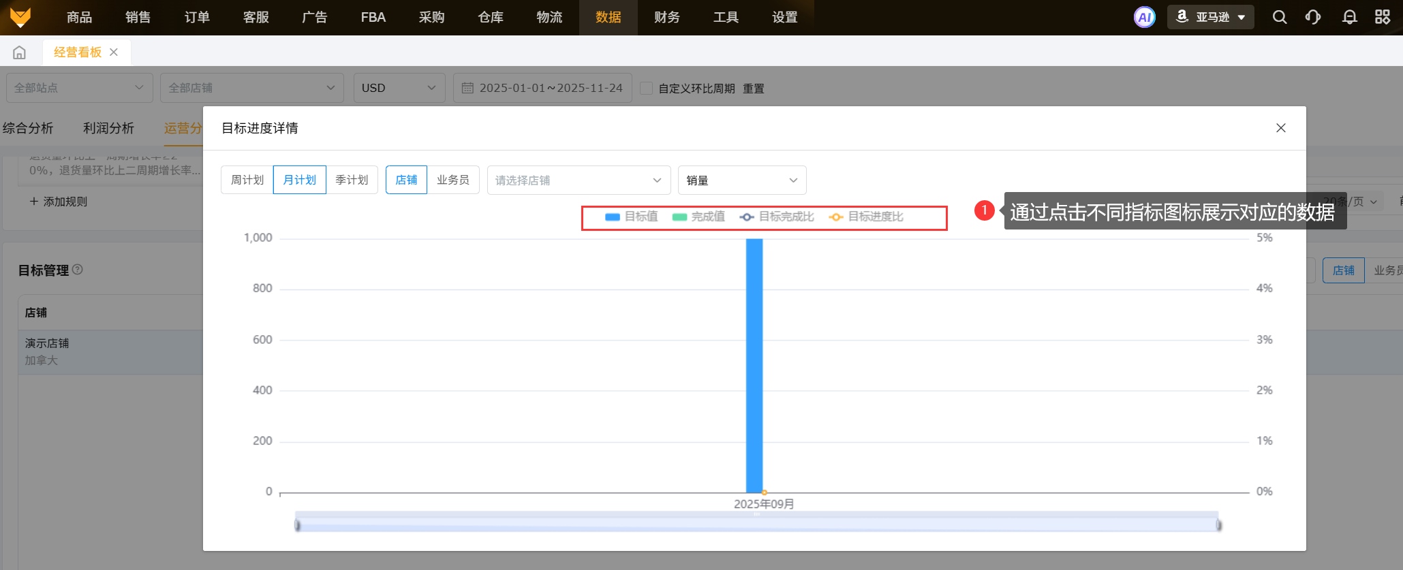The height and width of the screenshot is (570, 1403).
Task: Open the 财务 menu
Action: 667,17
